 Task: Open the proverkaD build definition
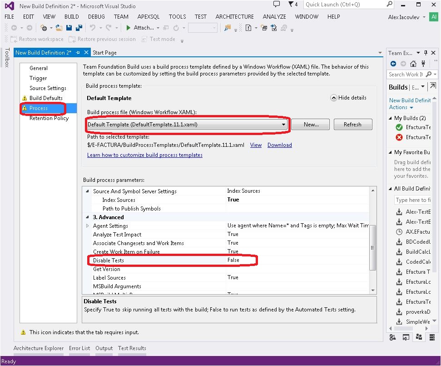pyautogui.click(x=413, y=312)
